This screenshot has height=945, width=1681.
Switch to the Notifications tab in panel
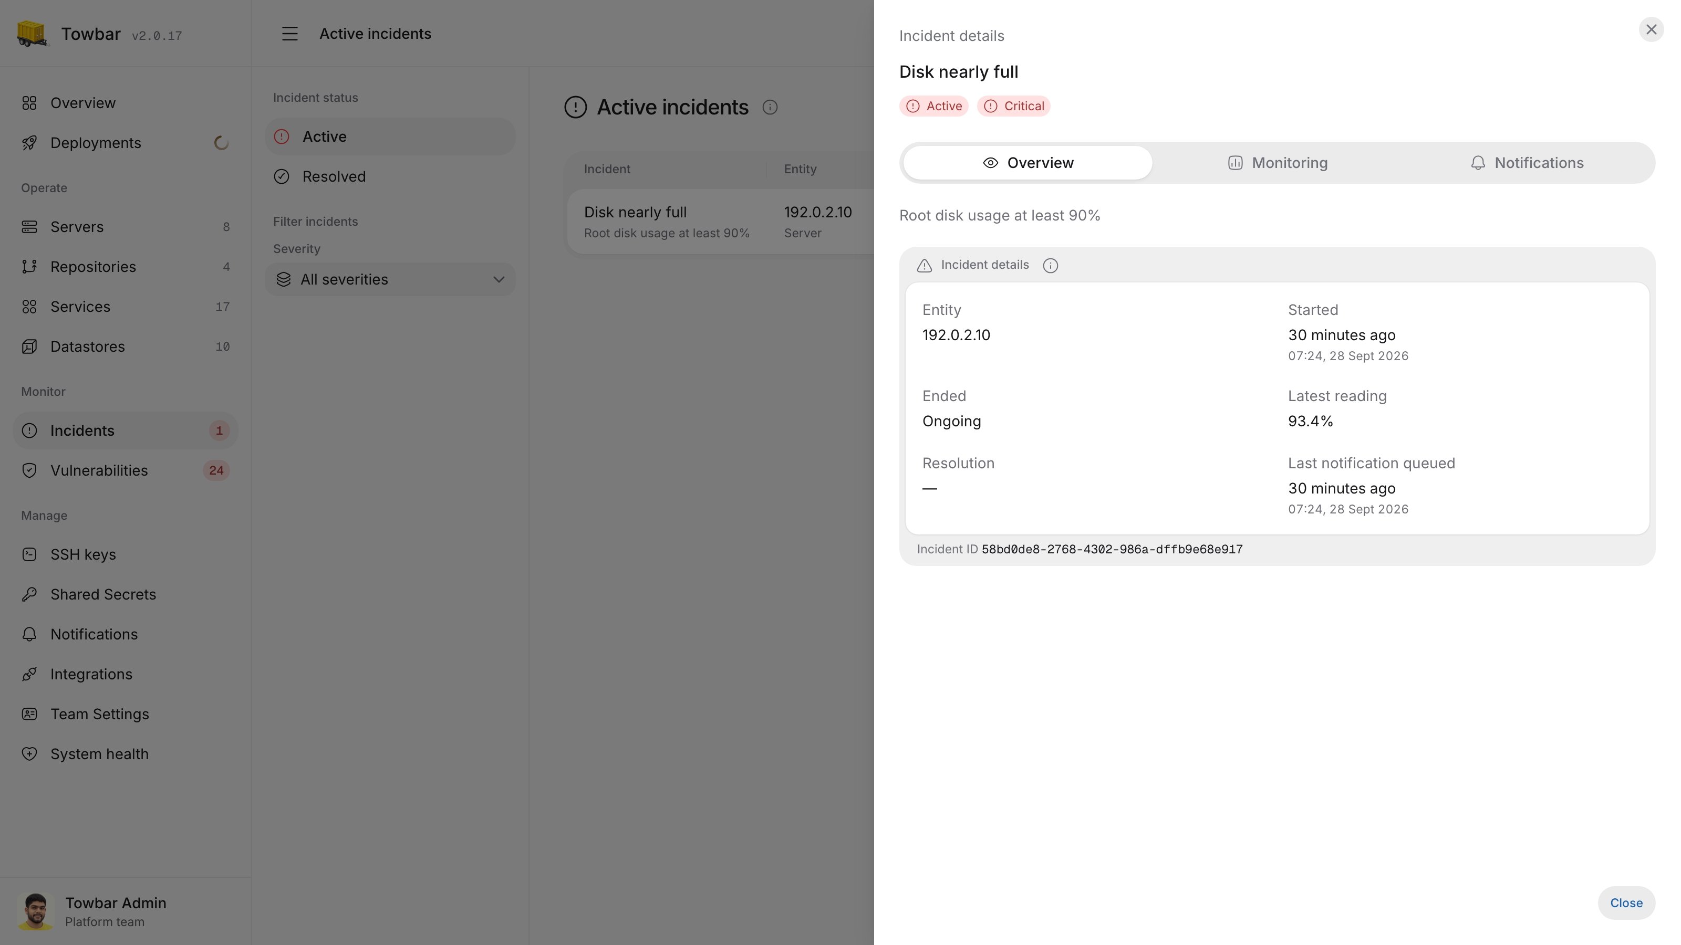pyautogui.click(x=1527, y=163)
